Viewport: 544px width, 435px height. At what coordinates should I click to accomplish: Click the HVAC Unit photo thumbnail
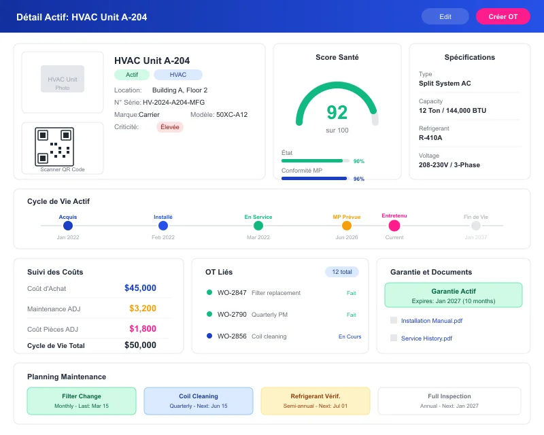point(62,79)
